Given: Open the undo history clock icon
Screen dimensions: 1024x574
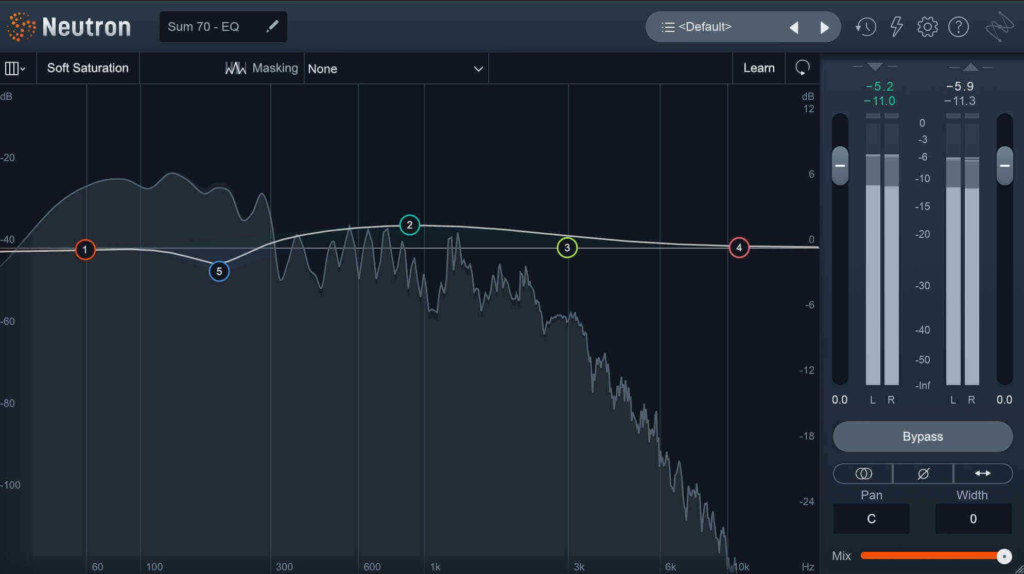Looking at the screenshot, I should (865, 27).
